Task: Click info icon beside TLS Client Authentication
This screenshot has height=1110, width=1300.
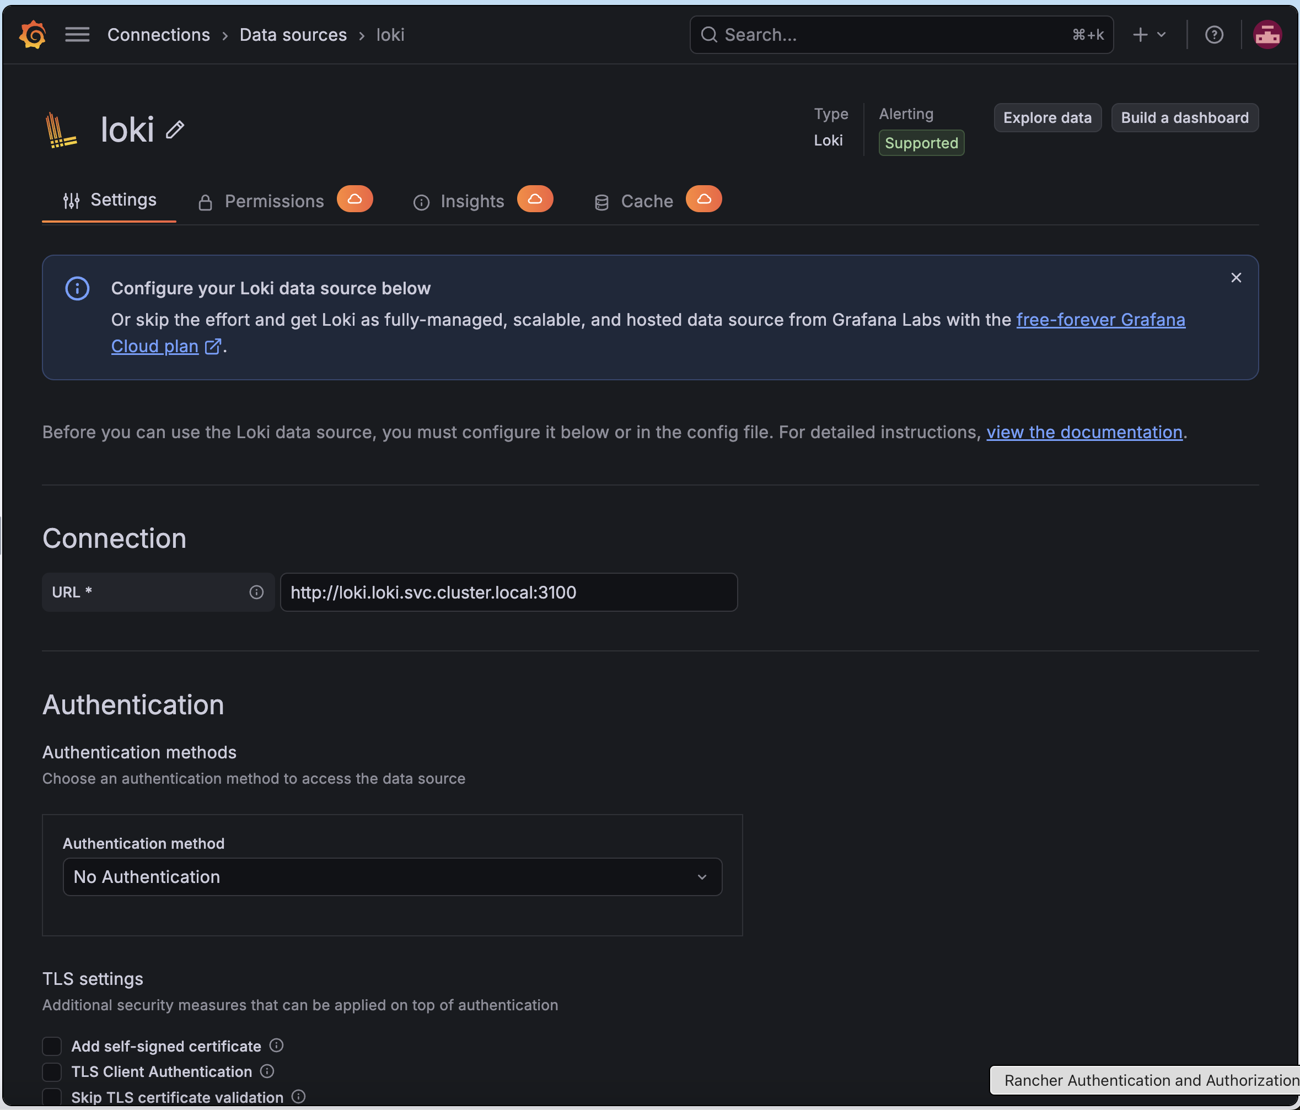Action: 267,1071
